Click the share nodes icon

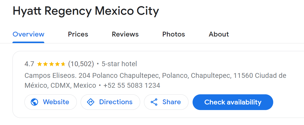pyautogui.click(x=154, y=102)
